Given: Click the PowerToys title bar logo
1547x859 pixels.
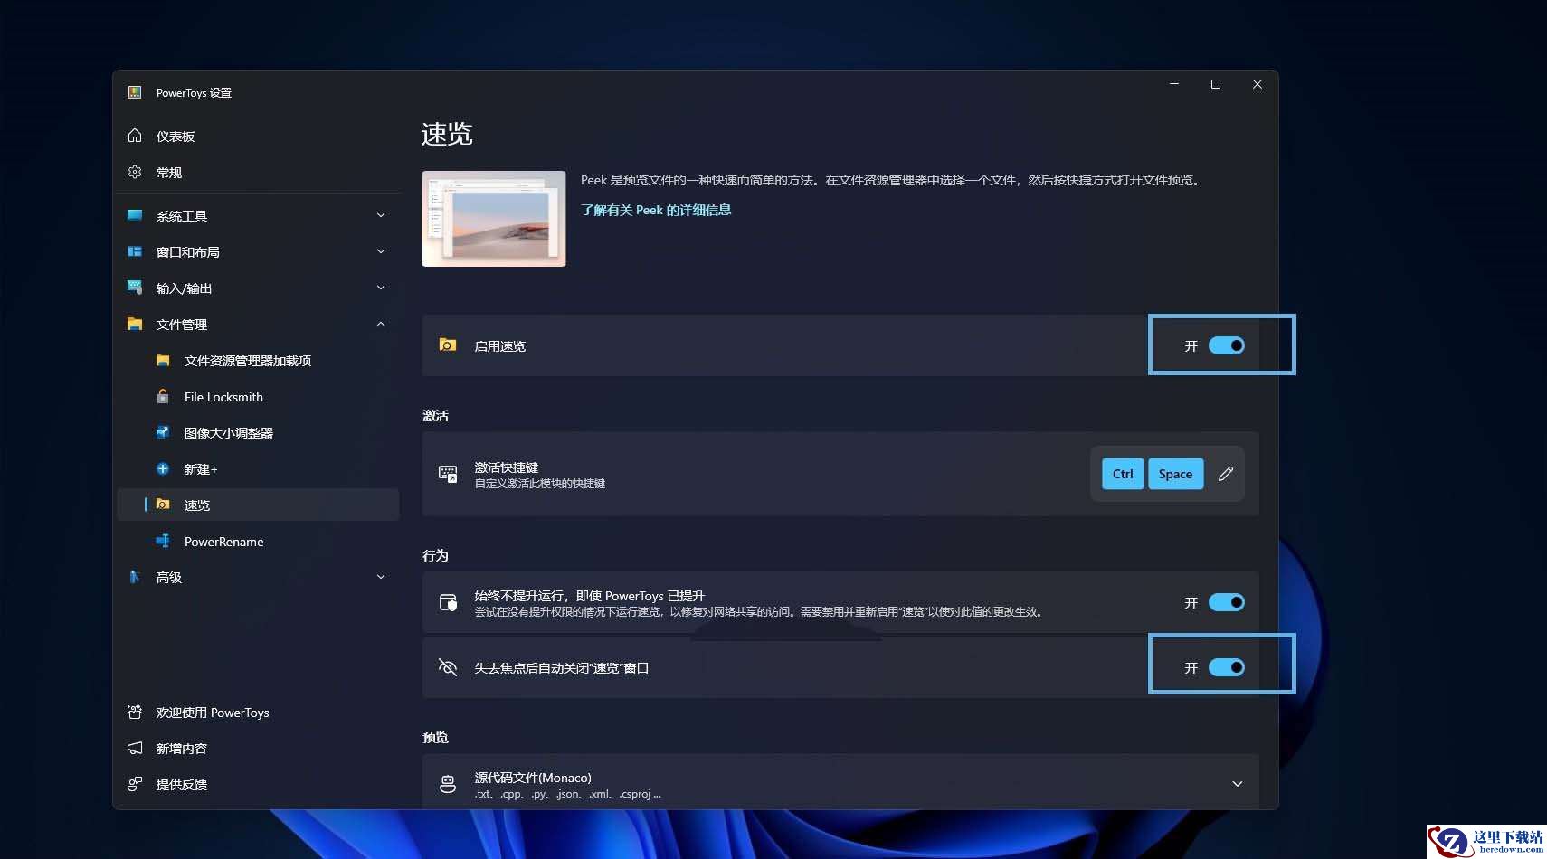Looking at the screenshot, I should point(135,92).
